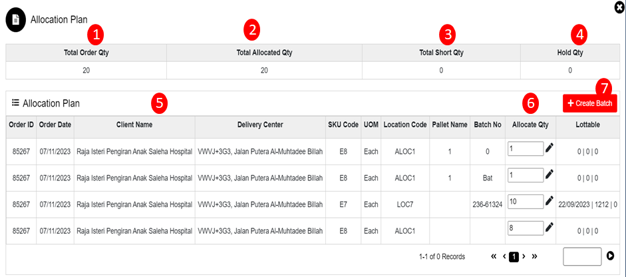Screen dimensions: 626x277
Task: Click the go-to-page arrow icon
Action: pos(610,256)
